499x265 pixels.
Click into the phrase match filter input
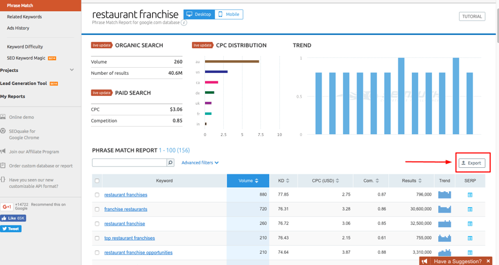tap(129, 163)
